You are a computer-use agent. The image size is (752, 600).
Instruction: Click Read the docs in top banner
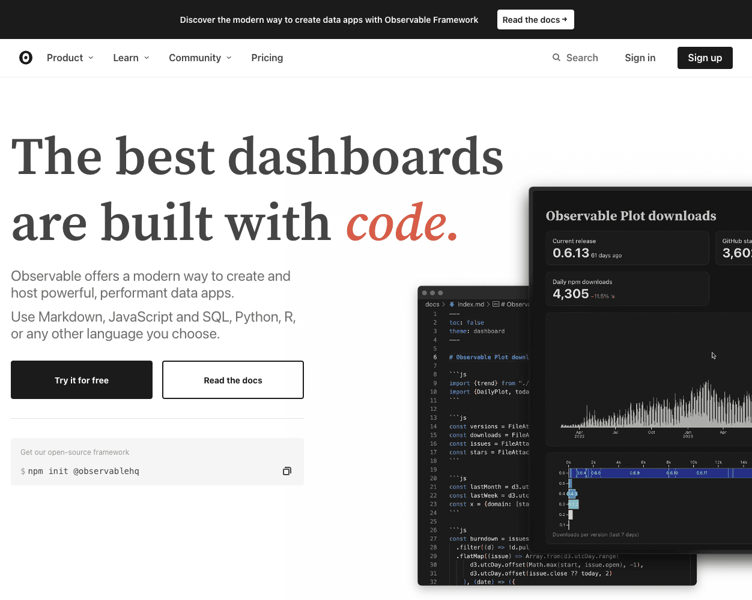click(535, 20)
